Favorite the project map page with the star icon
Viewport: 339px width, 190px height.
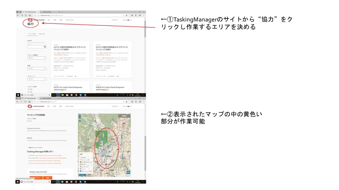coord(126,102)
